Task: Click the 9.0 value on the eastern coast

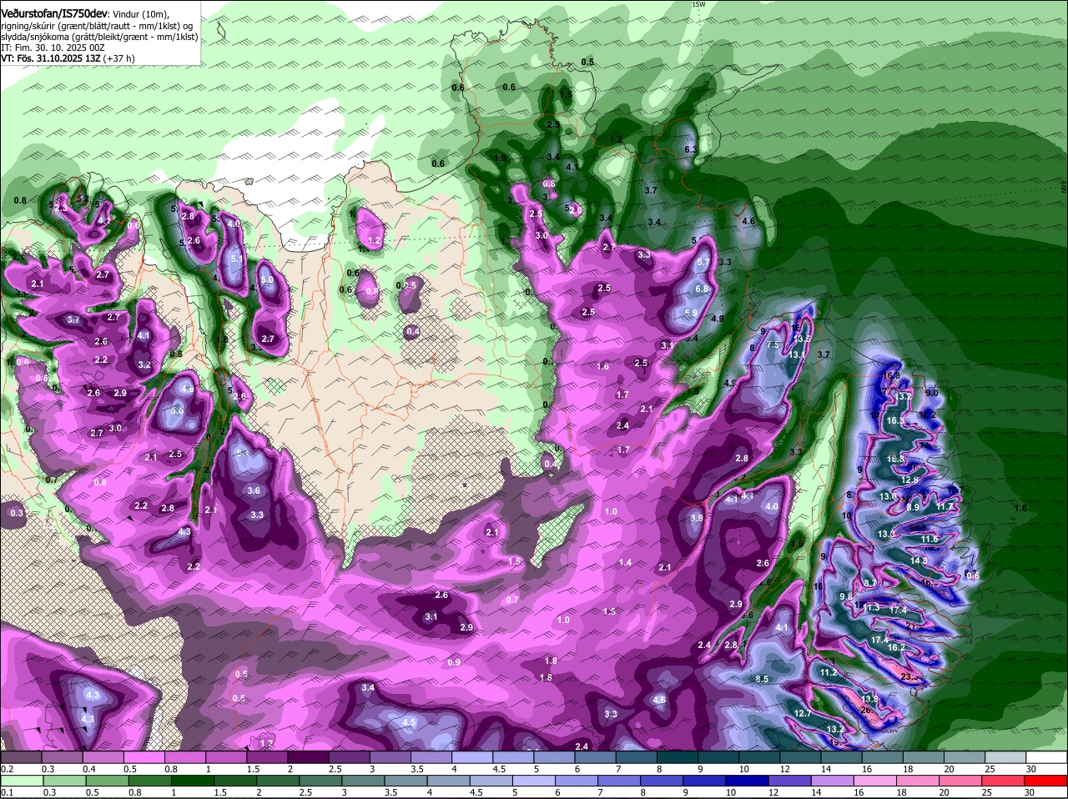Action: tap(932, 393)
